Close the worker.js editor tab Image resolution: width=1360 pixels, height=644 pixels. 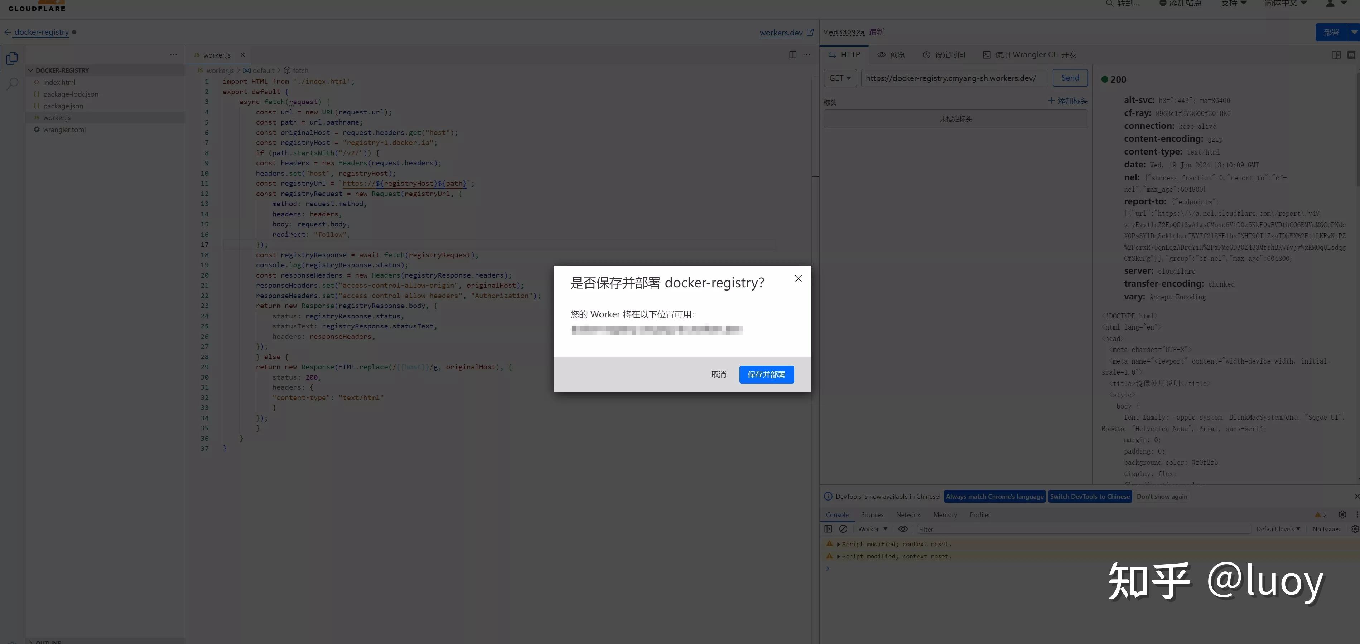coord(243,55)
